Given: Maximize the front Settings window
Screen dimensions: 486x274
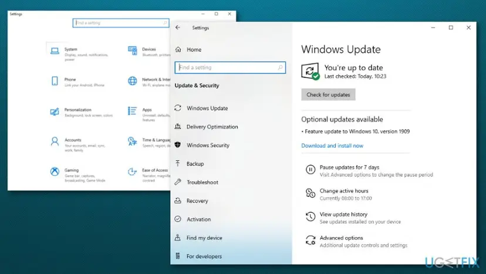Looking at the screenshot, I should [451, 28].
